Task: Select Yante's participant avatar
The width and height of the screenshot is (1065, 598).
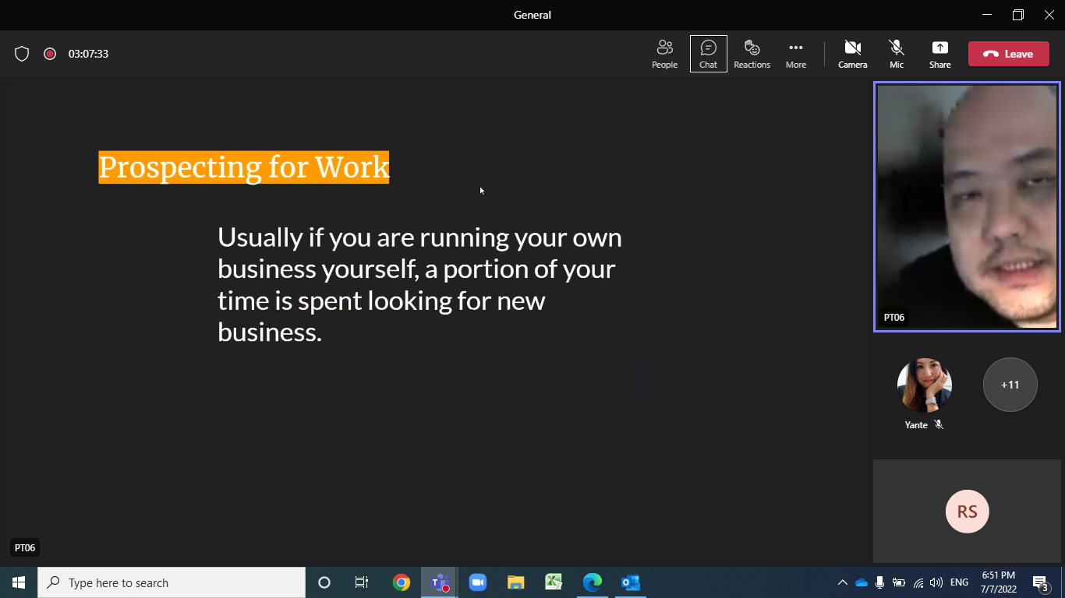Action: point(924,385)
